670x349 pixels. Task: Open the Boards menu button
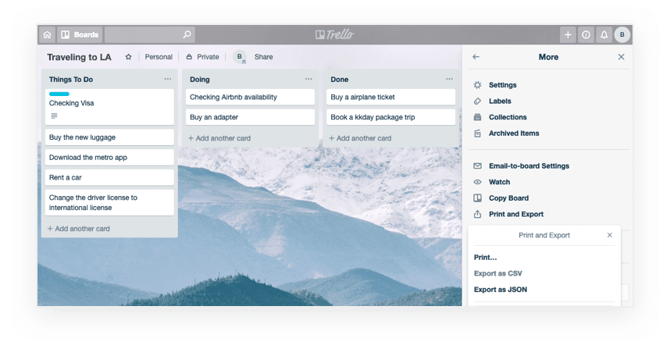pyautogui.click(x=80, y=34)
